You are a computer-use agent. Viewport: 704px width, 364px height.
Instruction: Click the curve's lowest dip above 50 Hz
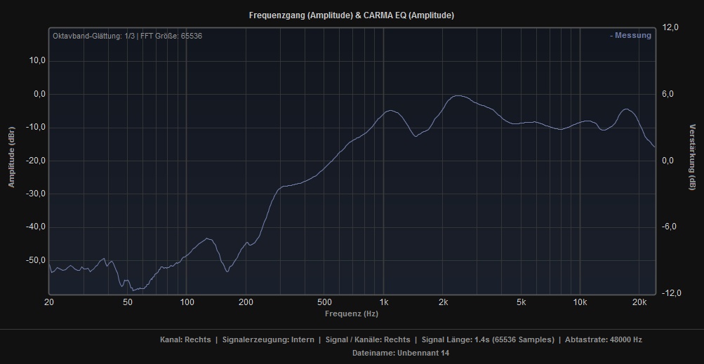coord(135,289)
